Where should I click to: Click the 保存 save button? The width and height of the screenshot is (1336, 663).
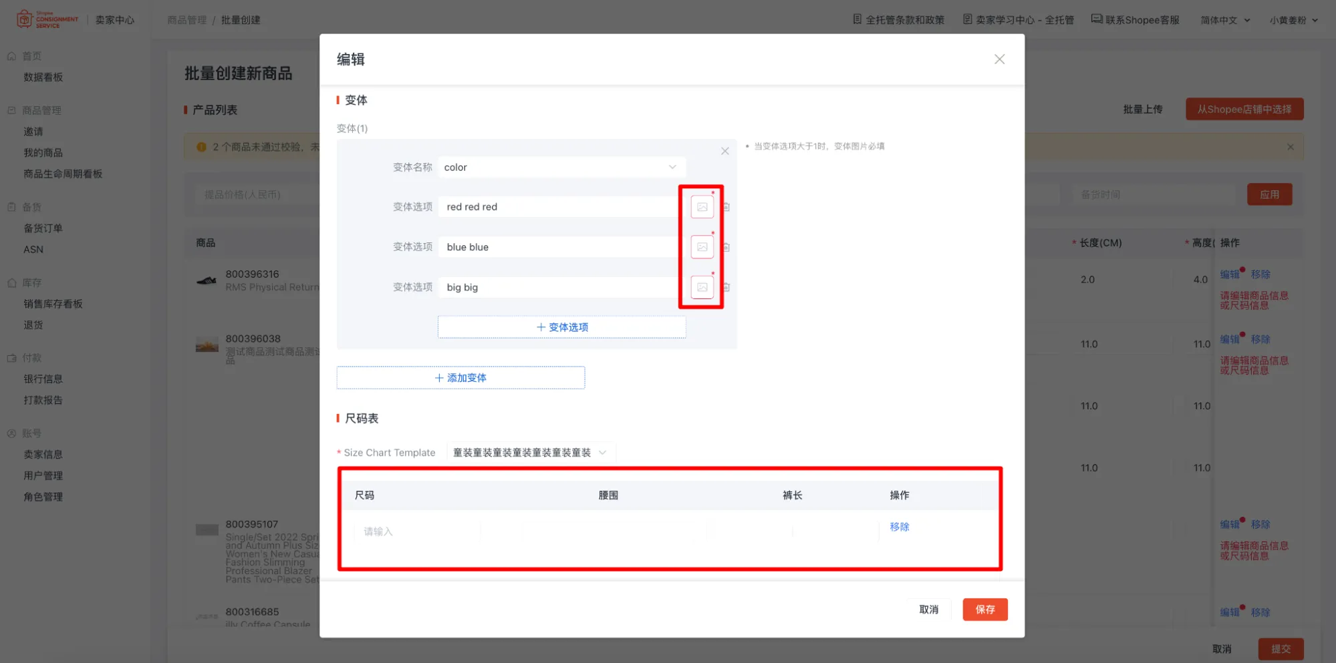pyautogui.click(x=984, y=609)
